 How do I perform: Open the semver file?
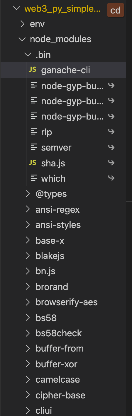pos(56,147)
